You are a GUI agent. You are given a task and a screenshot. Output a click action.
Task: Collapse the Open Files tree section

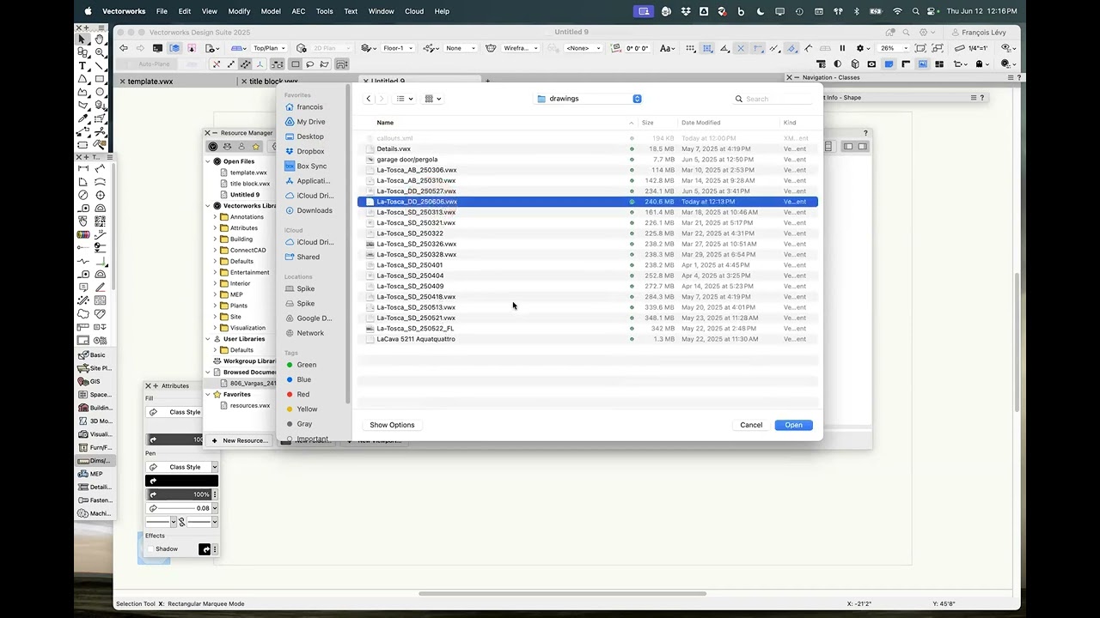coord(208,161)
